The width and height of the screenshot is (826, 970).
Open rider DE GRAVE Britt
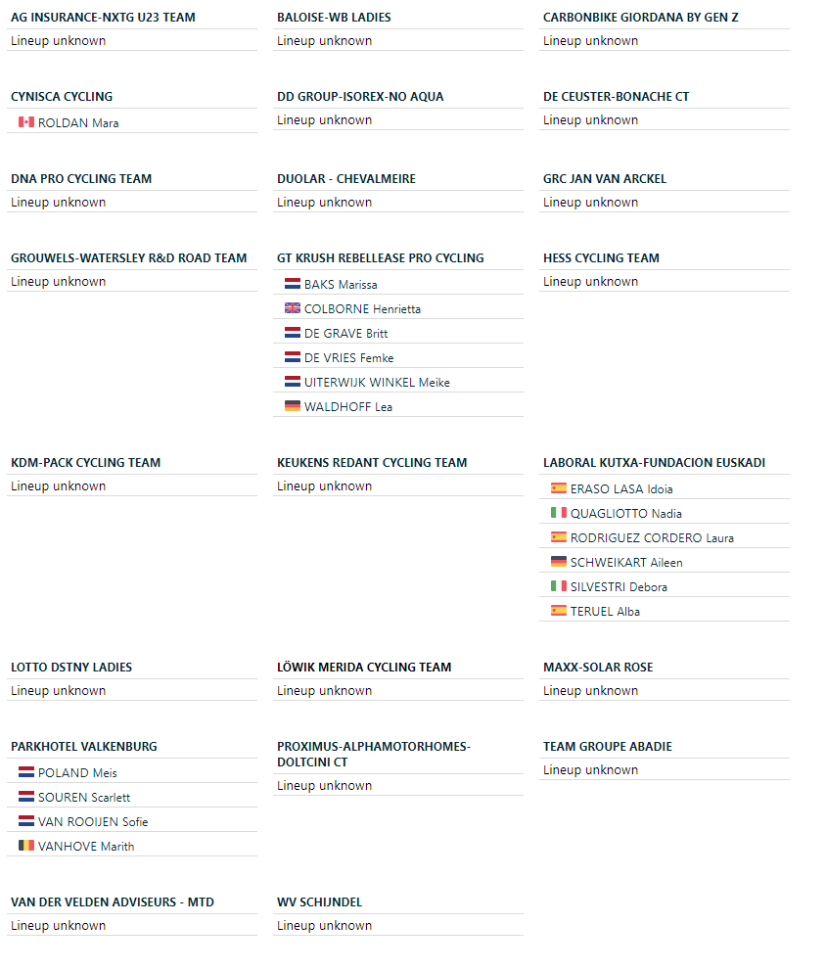(345, 333)
